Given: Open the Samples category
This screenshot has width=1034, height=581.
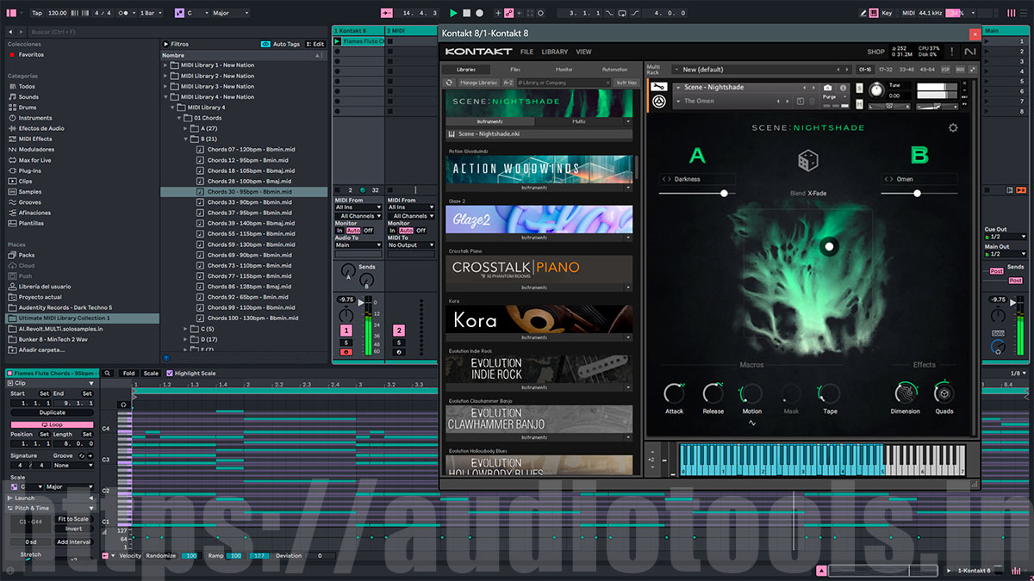Looking at the screenshot, I should (29, 192).
